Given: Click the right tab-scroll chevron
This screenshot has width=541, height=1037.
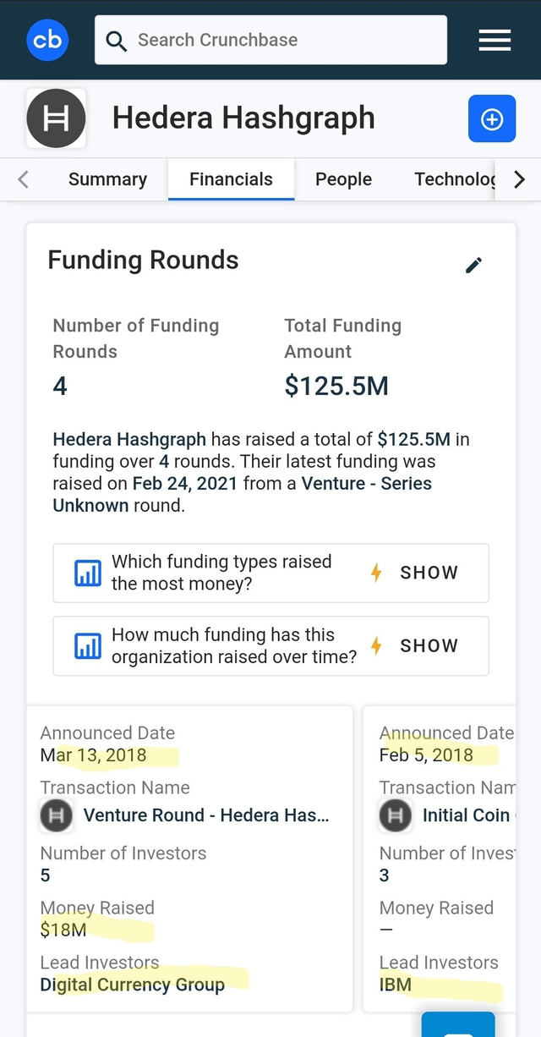Looking at the screenshot, I should click(519, 179).
